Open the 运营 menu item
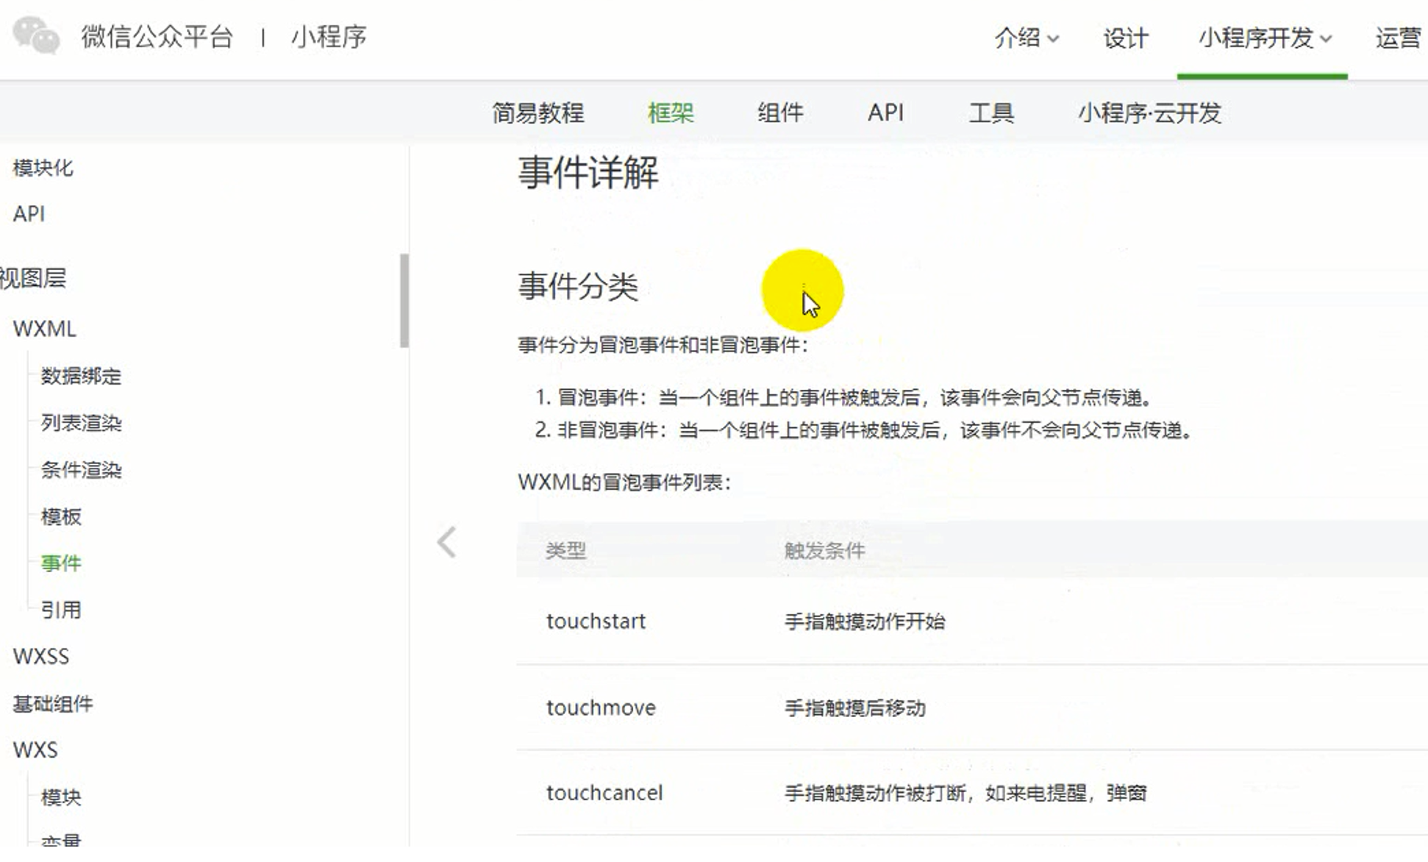 (1399, 38)
